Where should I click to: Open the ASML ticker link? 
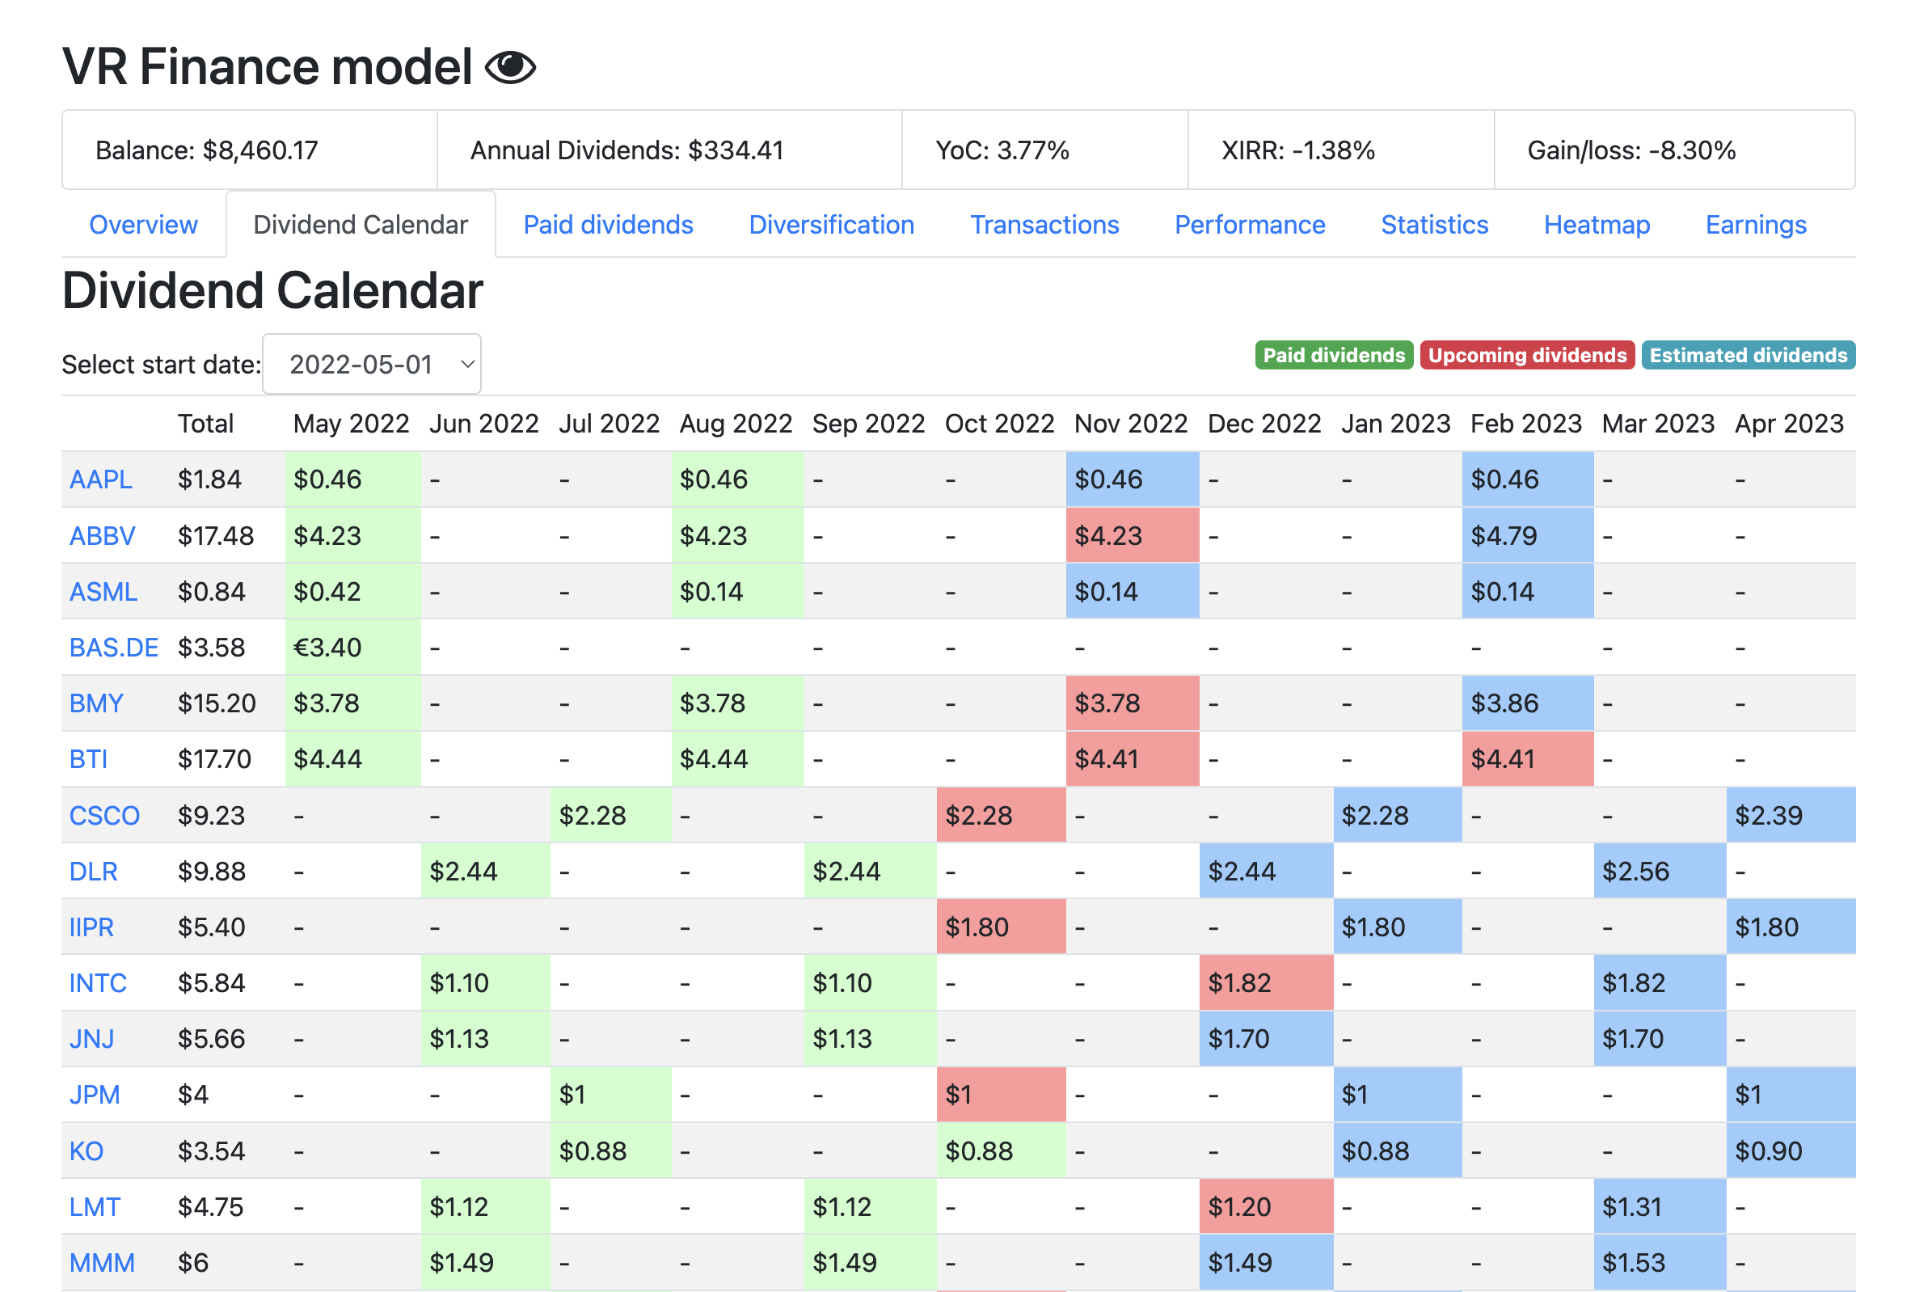click(103, 591)
